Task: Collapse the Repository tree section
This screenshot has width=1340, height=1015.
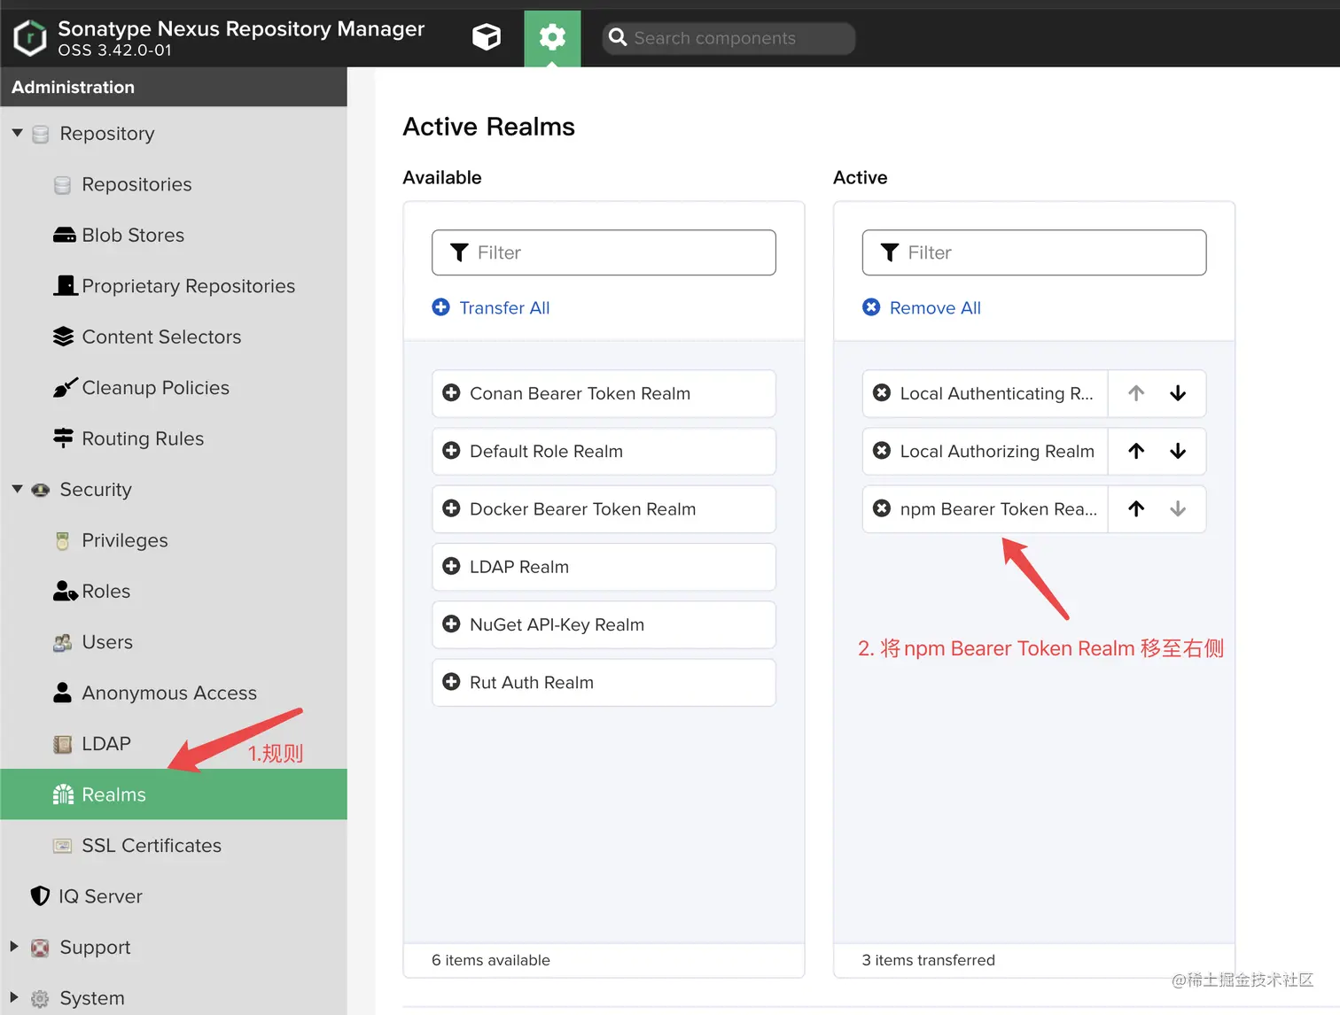Action: tap(17, 133)
